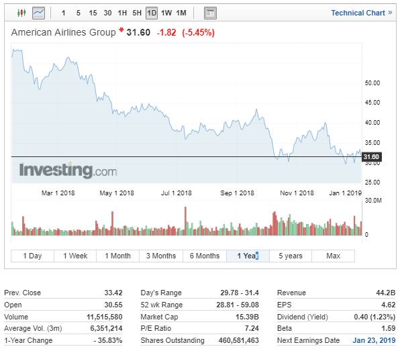Switch to candlestick chart type icon
This screenshot has width=402, height=355.
click(x=21, y=13)
